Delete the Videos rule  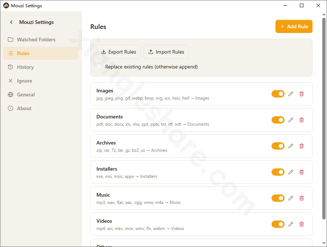(x=302, y=224)
